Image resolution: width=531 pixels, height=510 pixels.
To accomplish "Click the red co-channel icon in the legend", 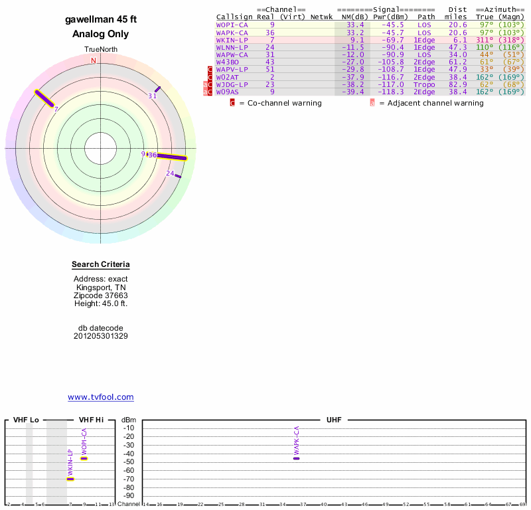I will (232, 103).
